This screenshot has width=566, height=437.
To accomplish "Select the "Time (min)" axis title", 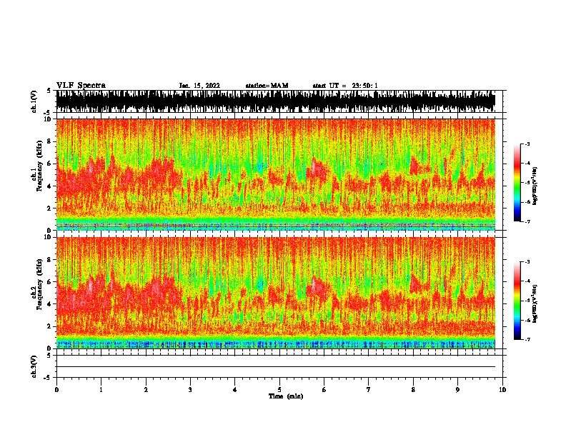I will [x=286, y=396].
